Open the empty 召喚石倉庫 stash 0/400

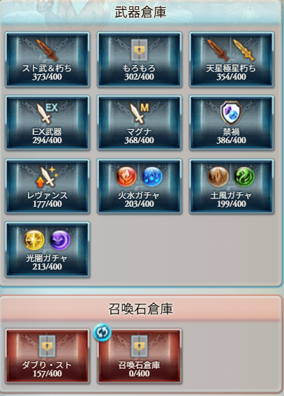140,356
